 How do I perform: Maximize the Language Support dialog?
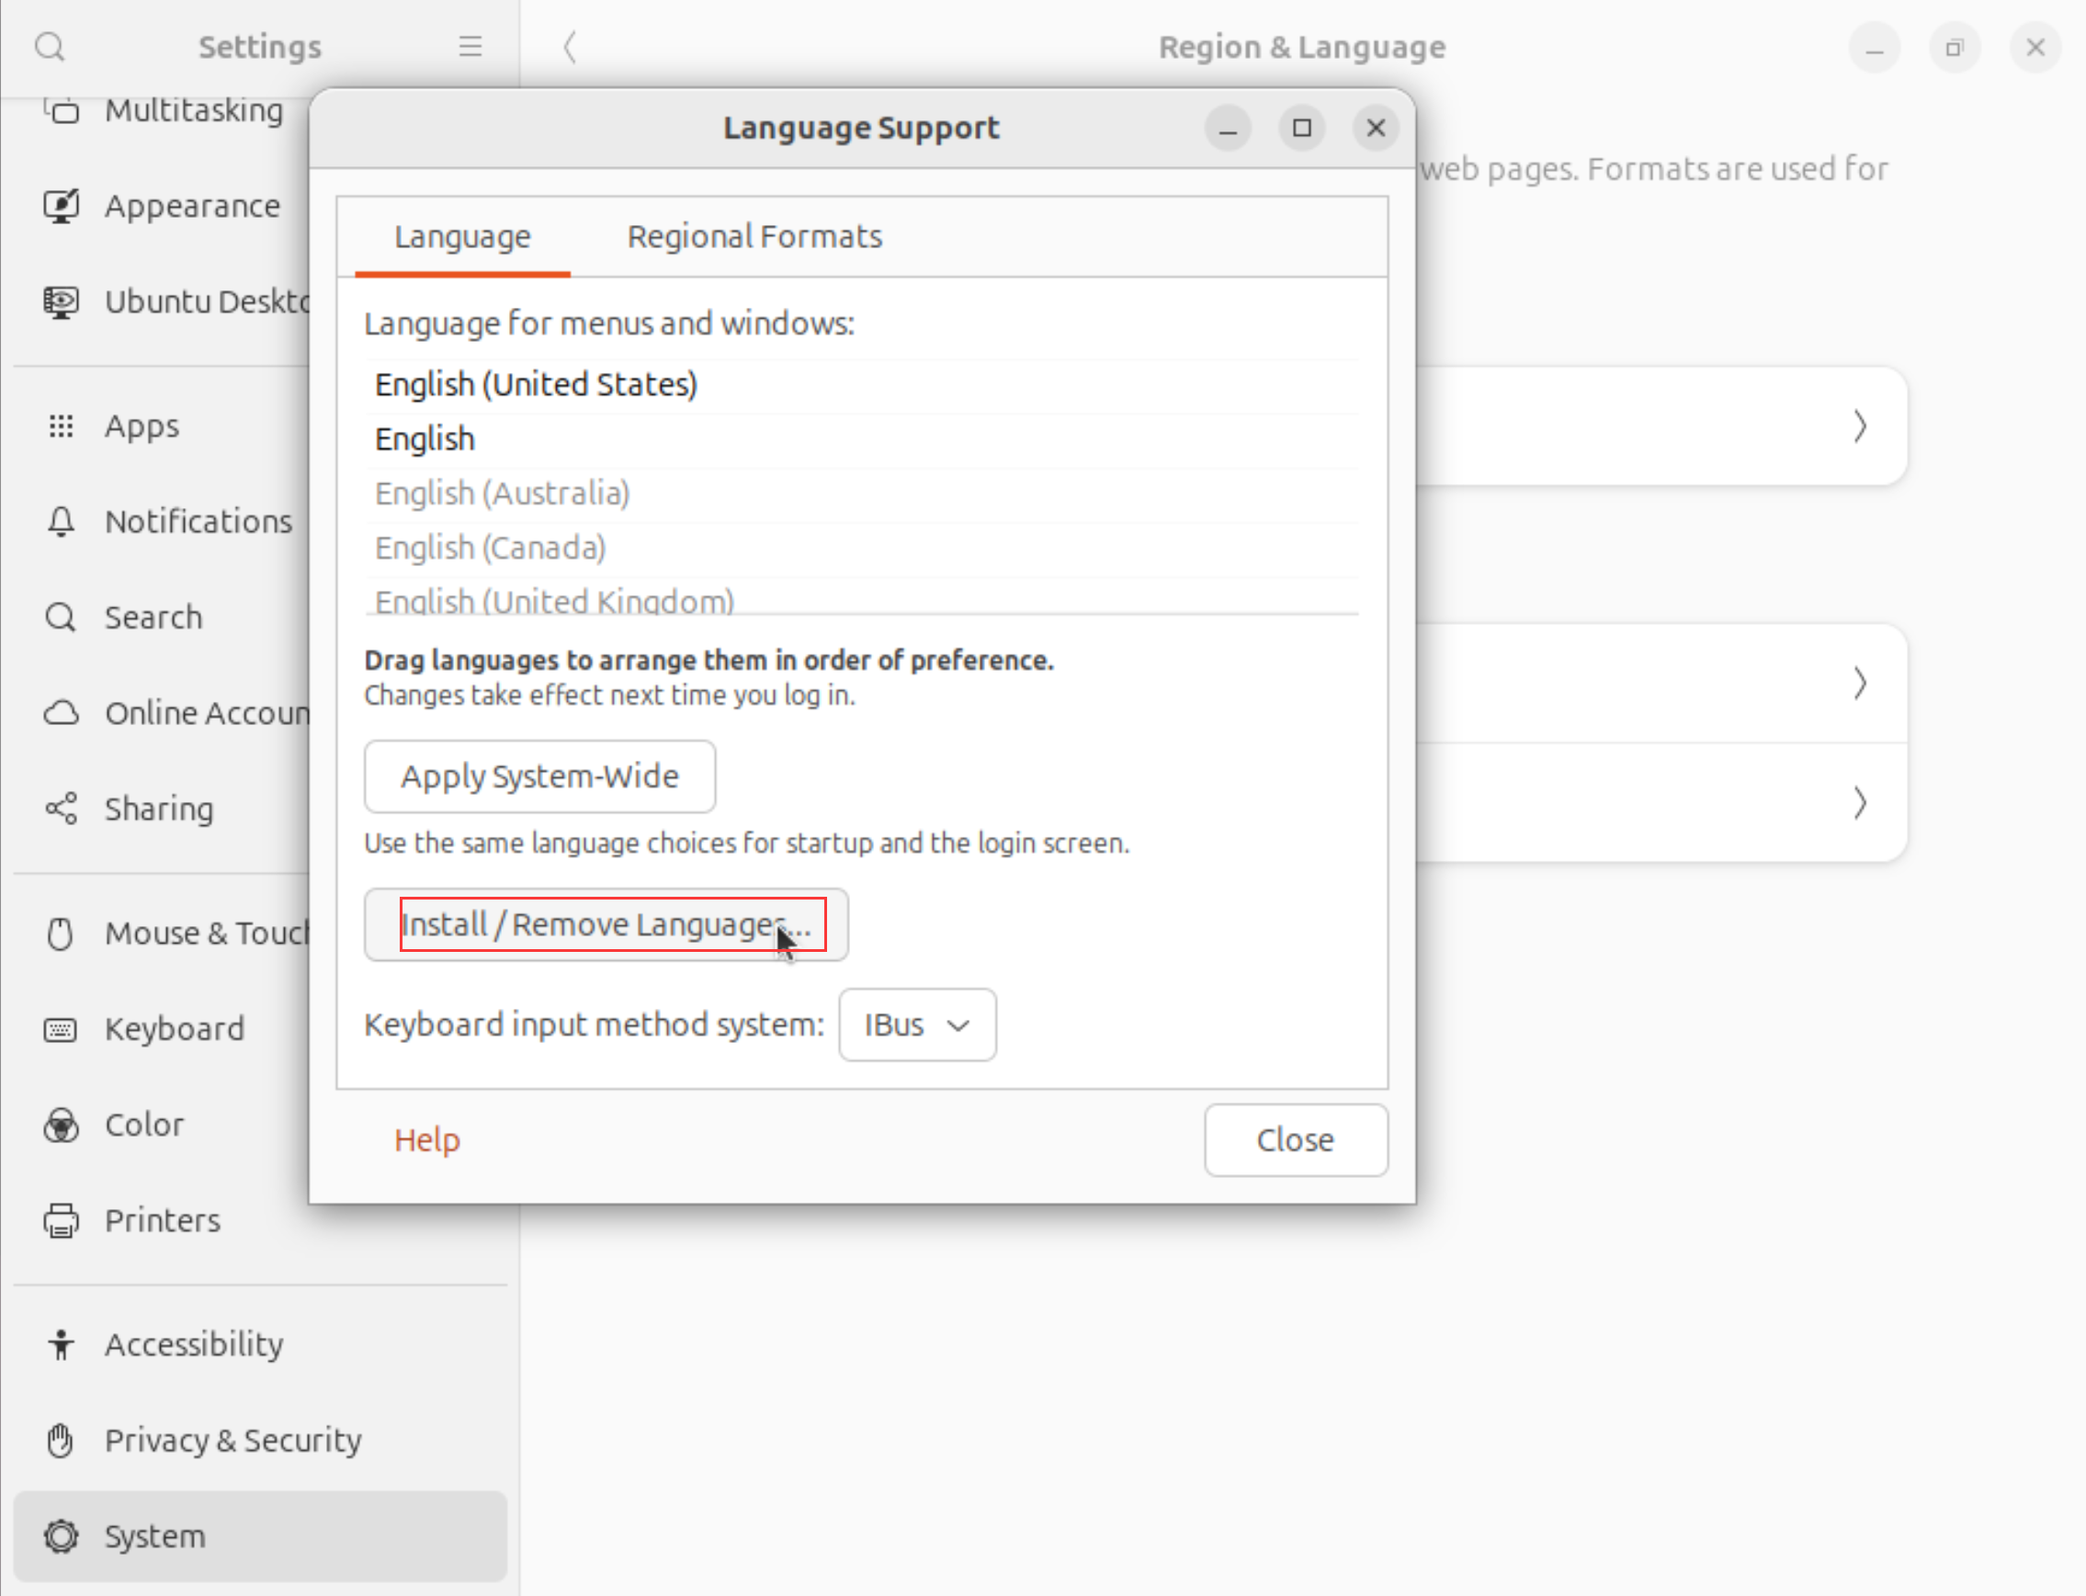click(x=1302, y=129)
